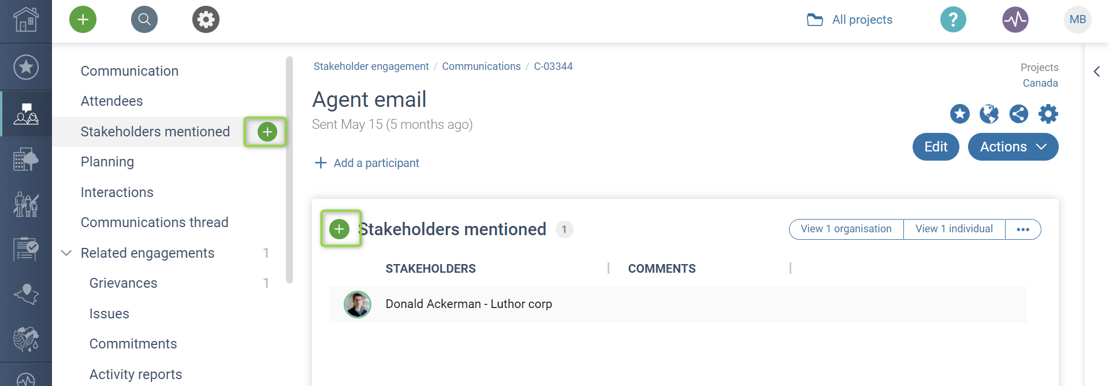
Task: Click the help question mark icon
Action: [953, 20]
